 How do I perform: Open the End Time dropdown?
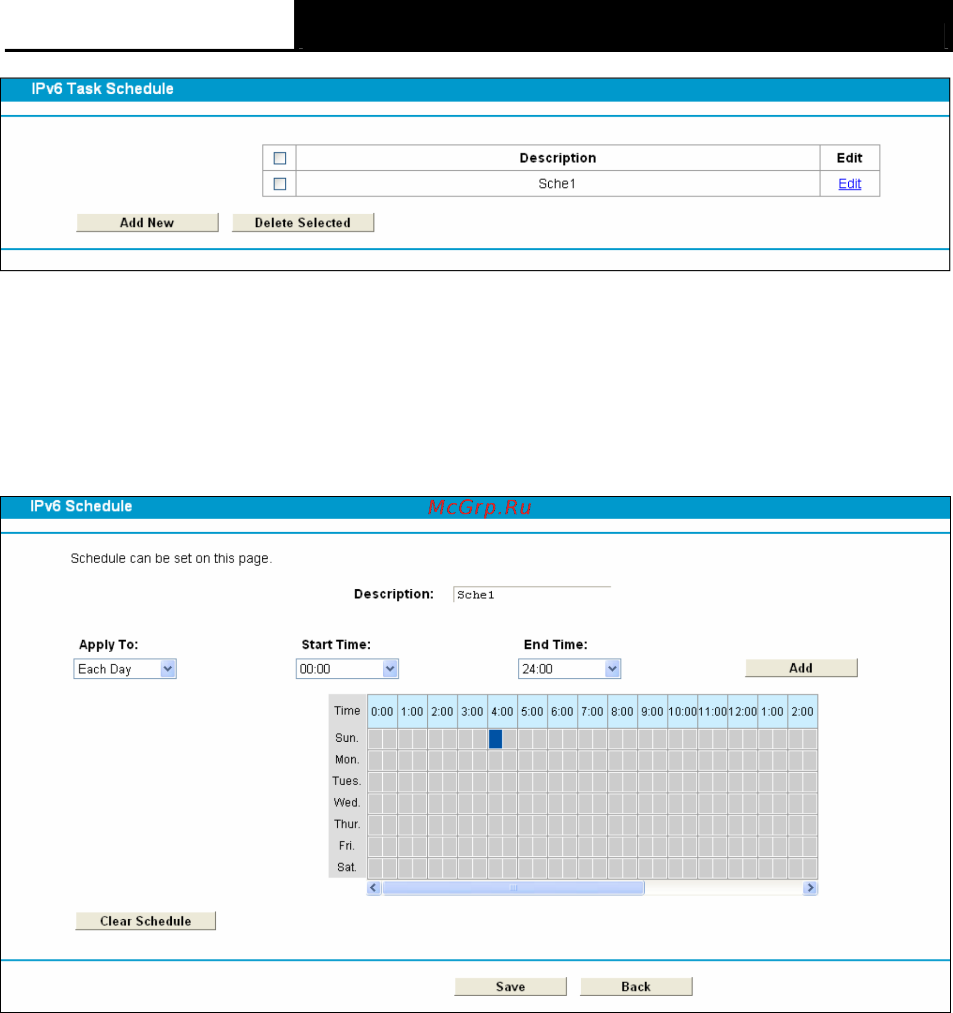tap(569, 669)
